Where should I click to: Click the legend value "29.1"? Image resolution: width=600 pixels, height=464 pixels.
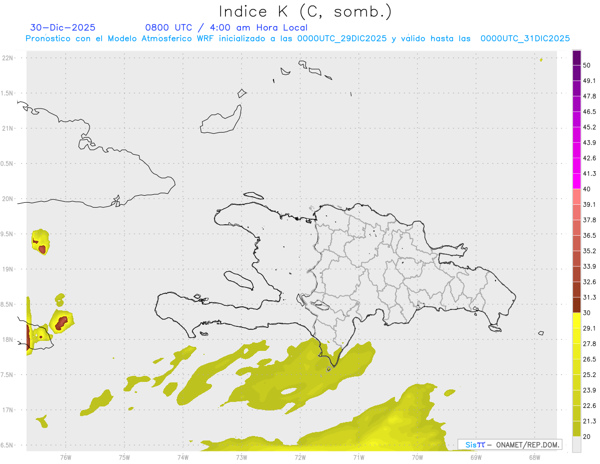[589, 328]
